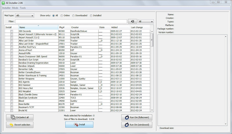232x134 pixels.
Task: Check install box for Better Weapons
Action: click(12, 79)
